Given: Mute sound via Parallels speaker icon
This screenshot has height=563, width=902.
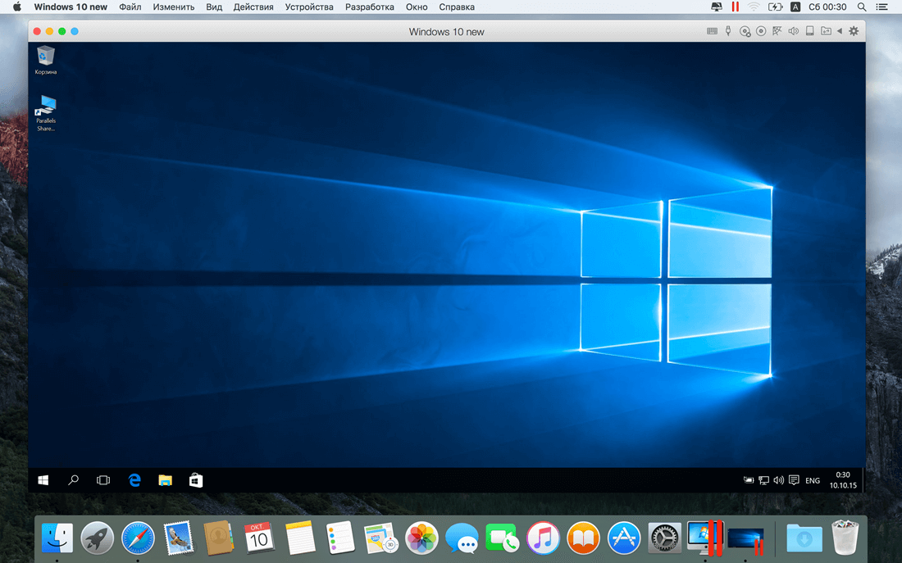Looking at the screenshot, I should [793, 31].
